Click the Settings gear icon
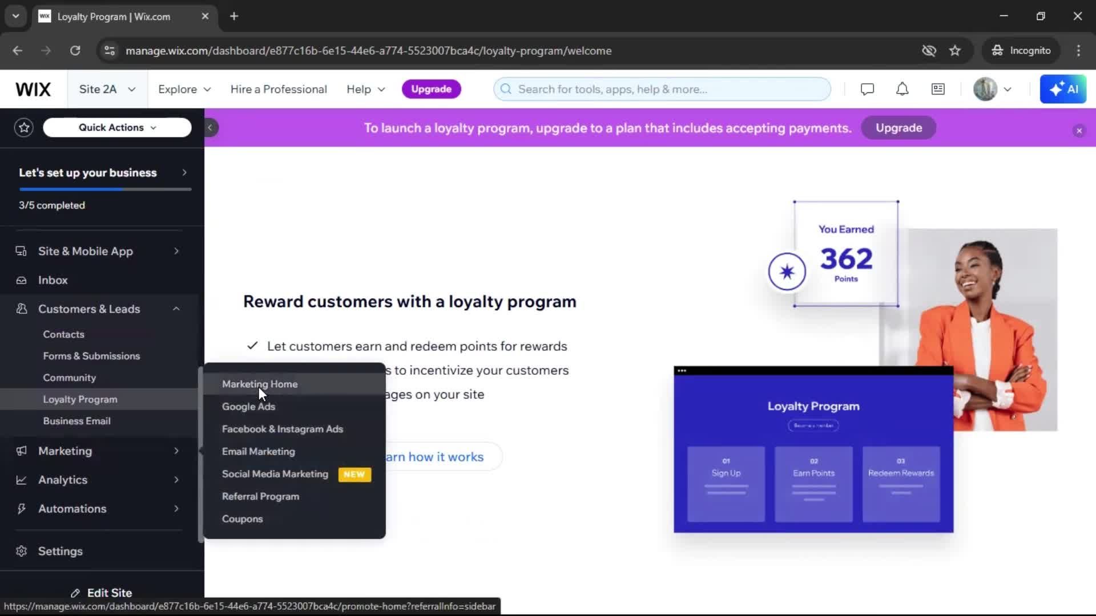The image size is (1096, 616). [22, 552]
